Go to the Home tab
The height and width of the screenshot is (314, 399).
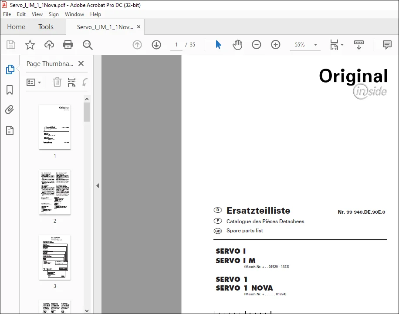tap(16, 26)
